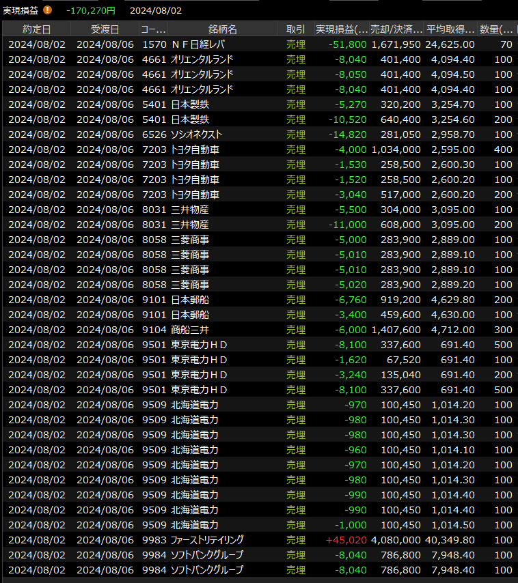This screenshot has height=583, width=518.
Task: Sort the table by 銘柄名 header
Action: (223, 29)
